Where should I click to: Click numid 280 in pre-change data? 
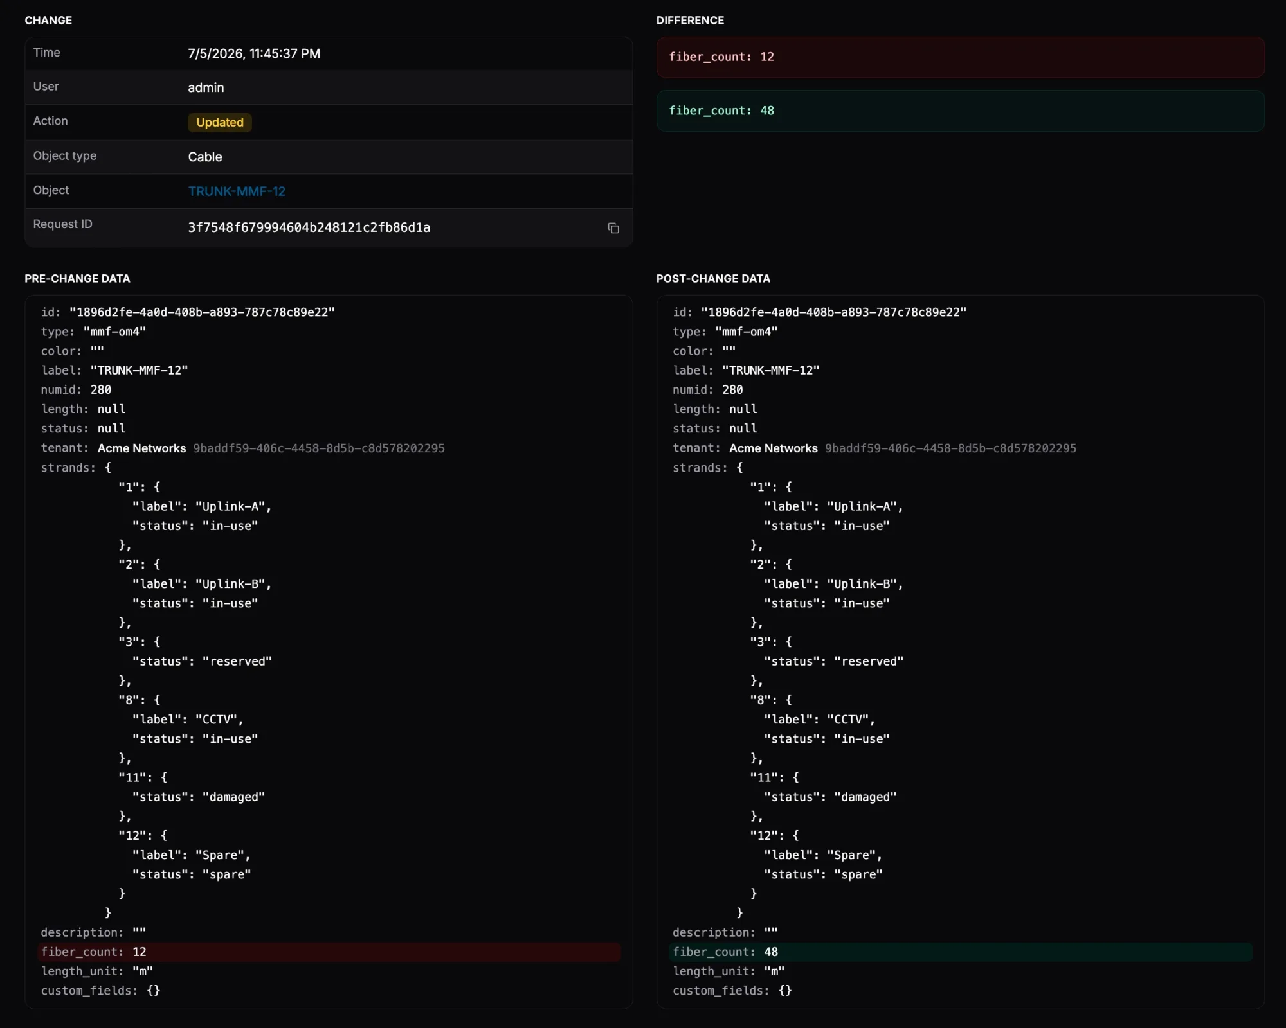point(76,389)
